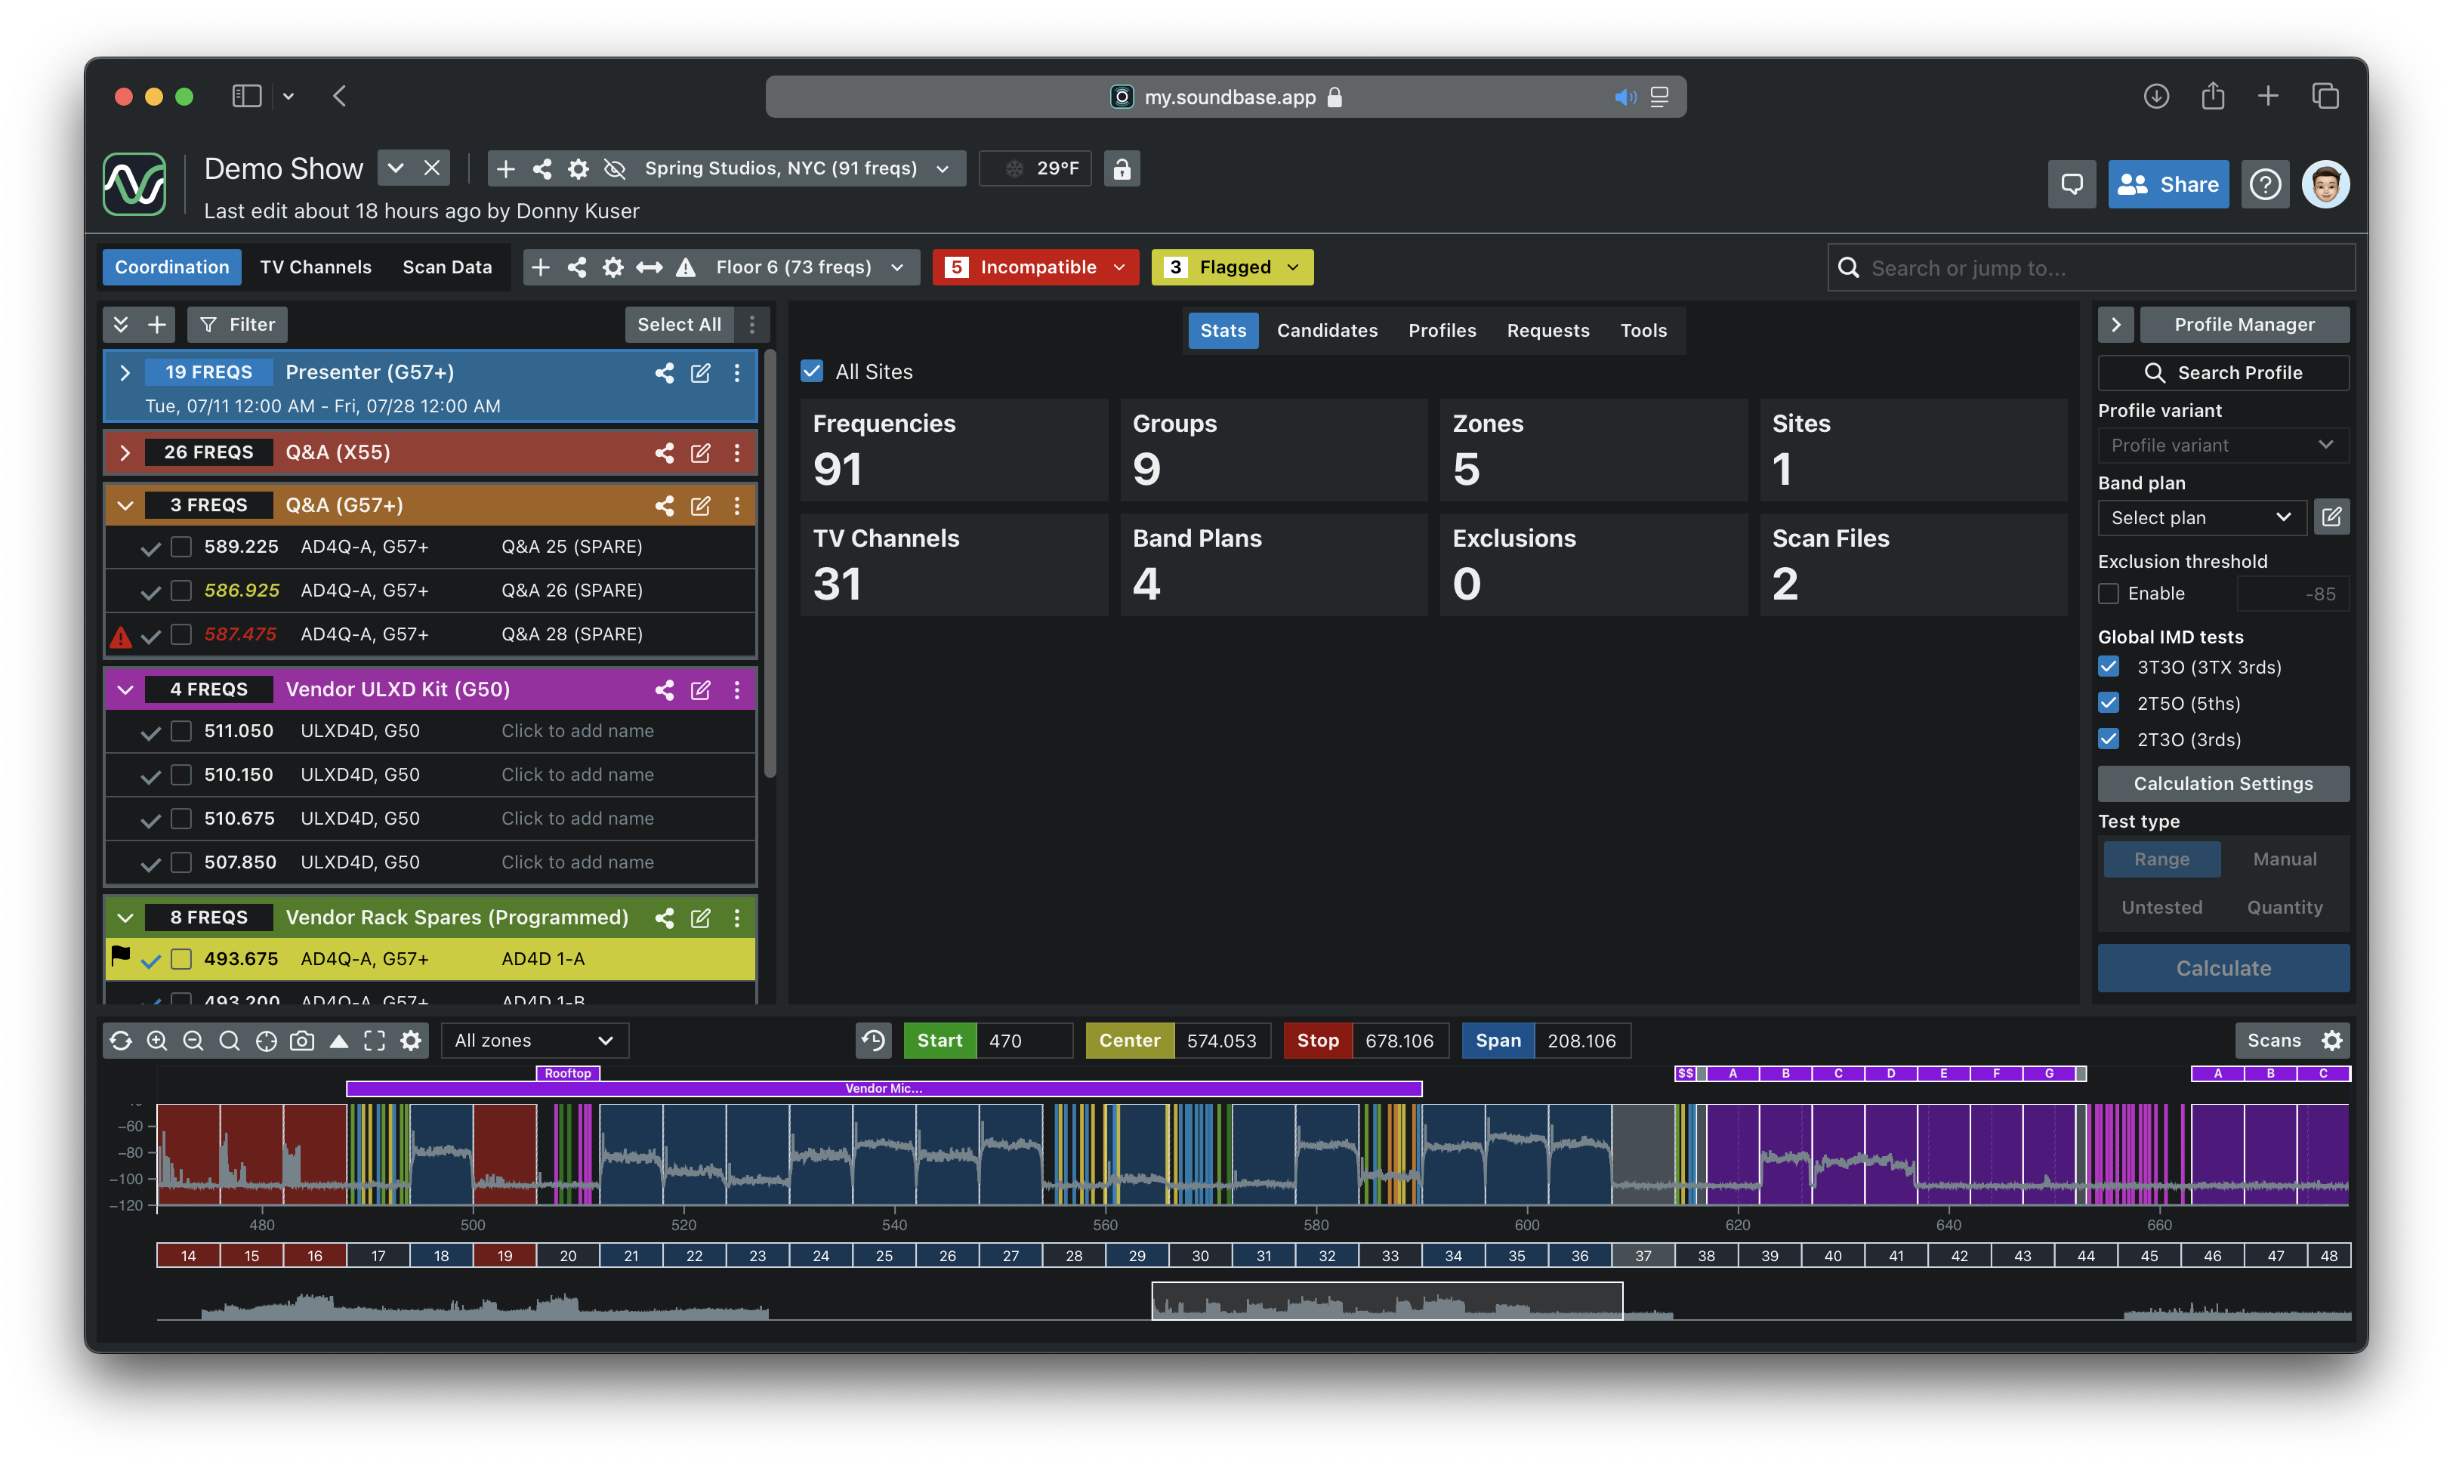Click the warning triangle next to Floor 6
The height and width of the screenshot is (1465, 2453).
(x=685, y=267)
